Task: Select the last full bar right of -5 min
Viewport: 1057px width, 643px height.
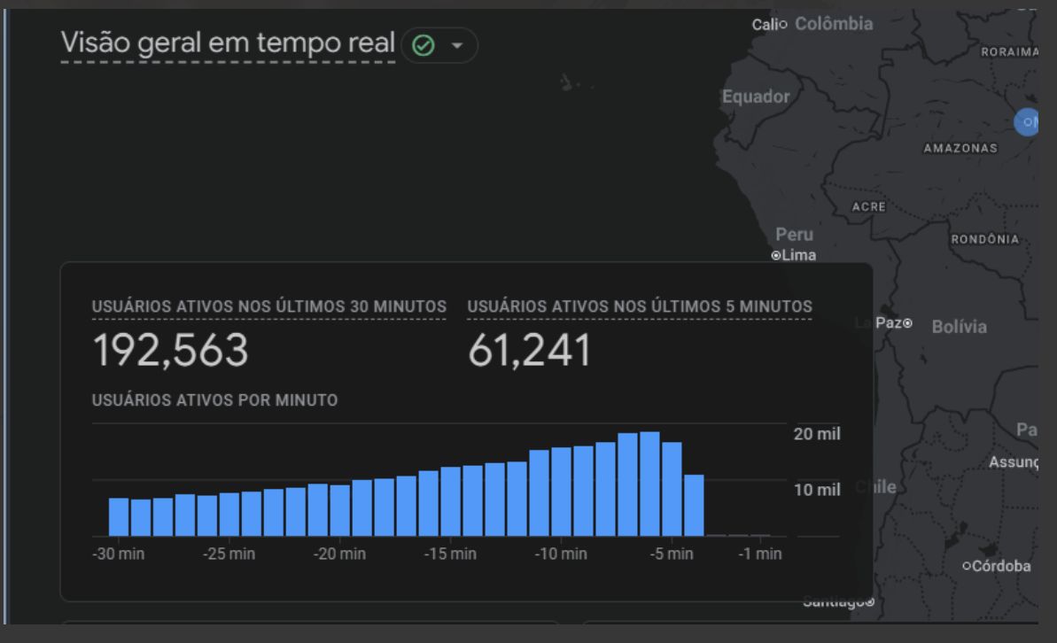Action: pos(694,505)
